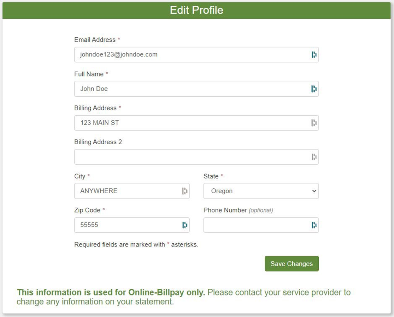Click into the Full Name text box
The height and width of the screenshot is (317, 394).
click(191, 89)
